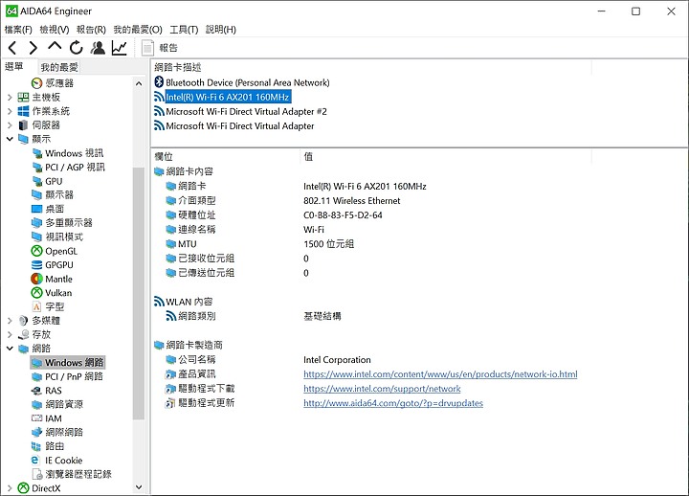Open the 報告(R) menu
This screenshot has height=496, width=689.
[x=91, y=30]
